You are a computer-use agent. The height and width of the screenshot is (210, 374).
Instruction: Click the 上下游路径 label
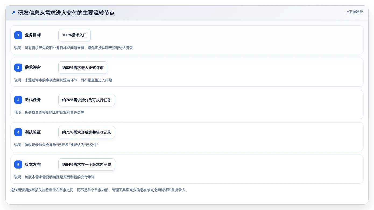(354, 12)
